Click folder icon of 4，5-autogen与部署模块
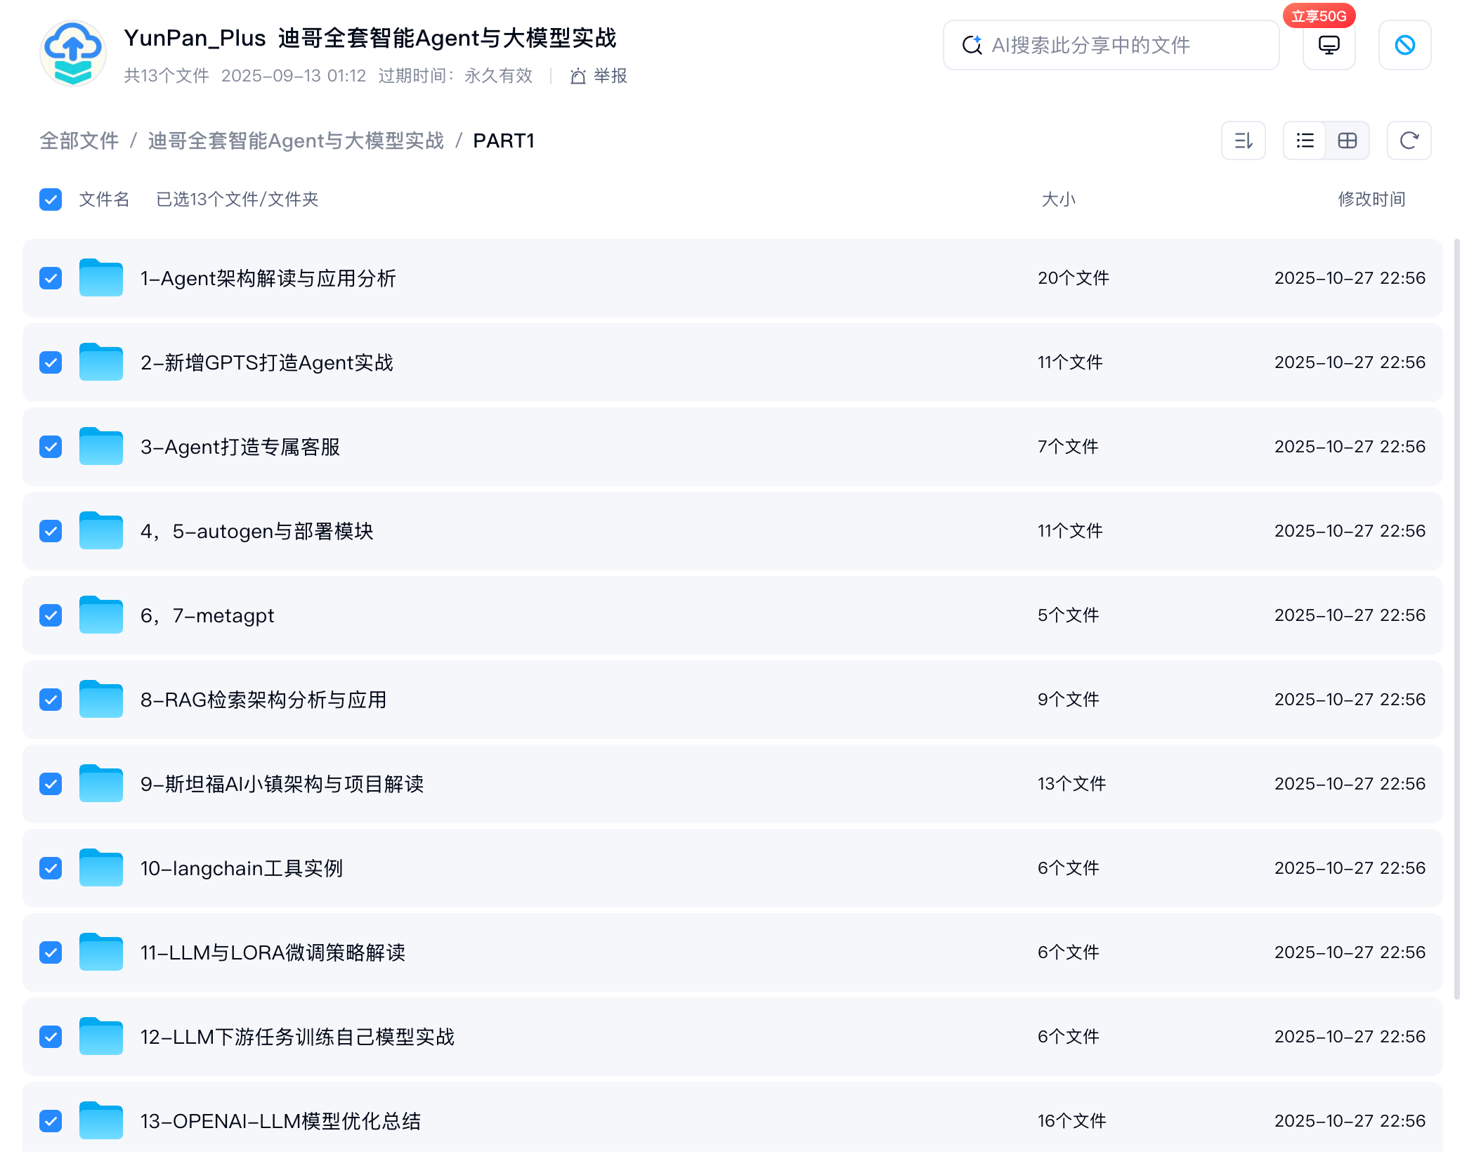Screen dimensions: 1481x1166 (101, 530)
